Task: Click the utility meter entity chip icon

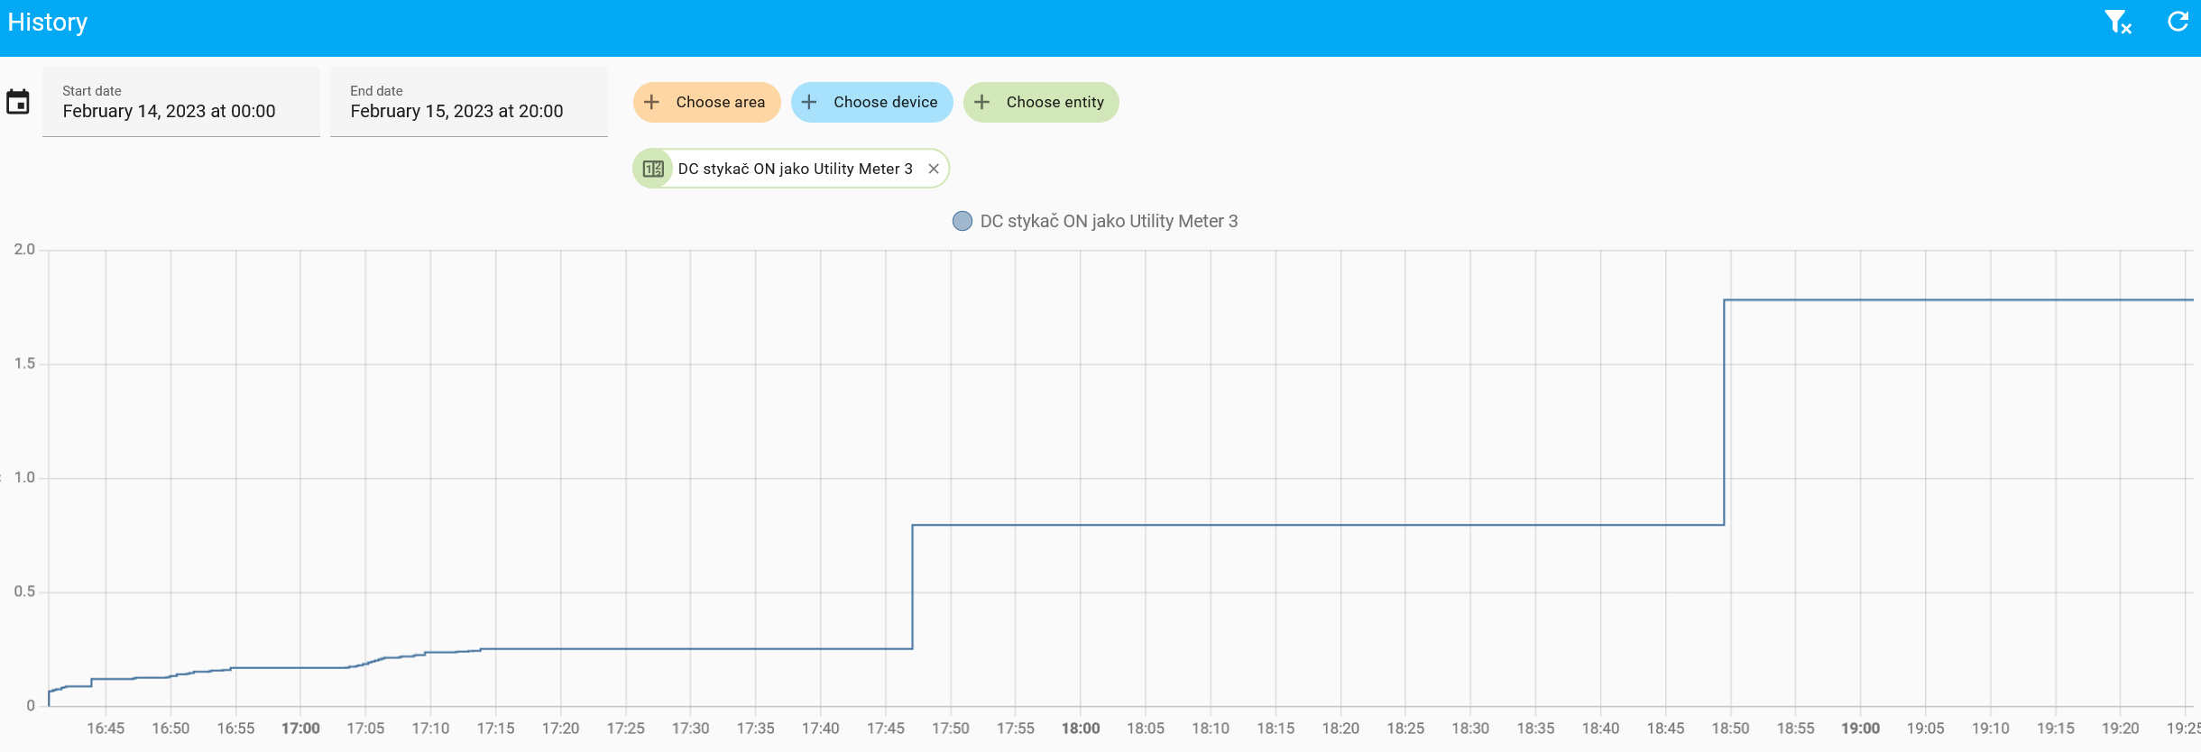Action: click(x=653, y=169)
